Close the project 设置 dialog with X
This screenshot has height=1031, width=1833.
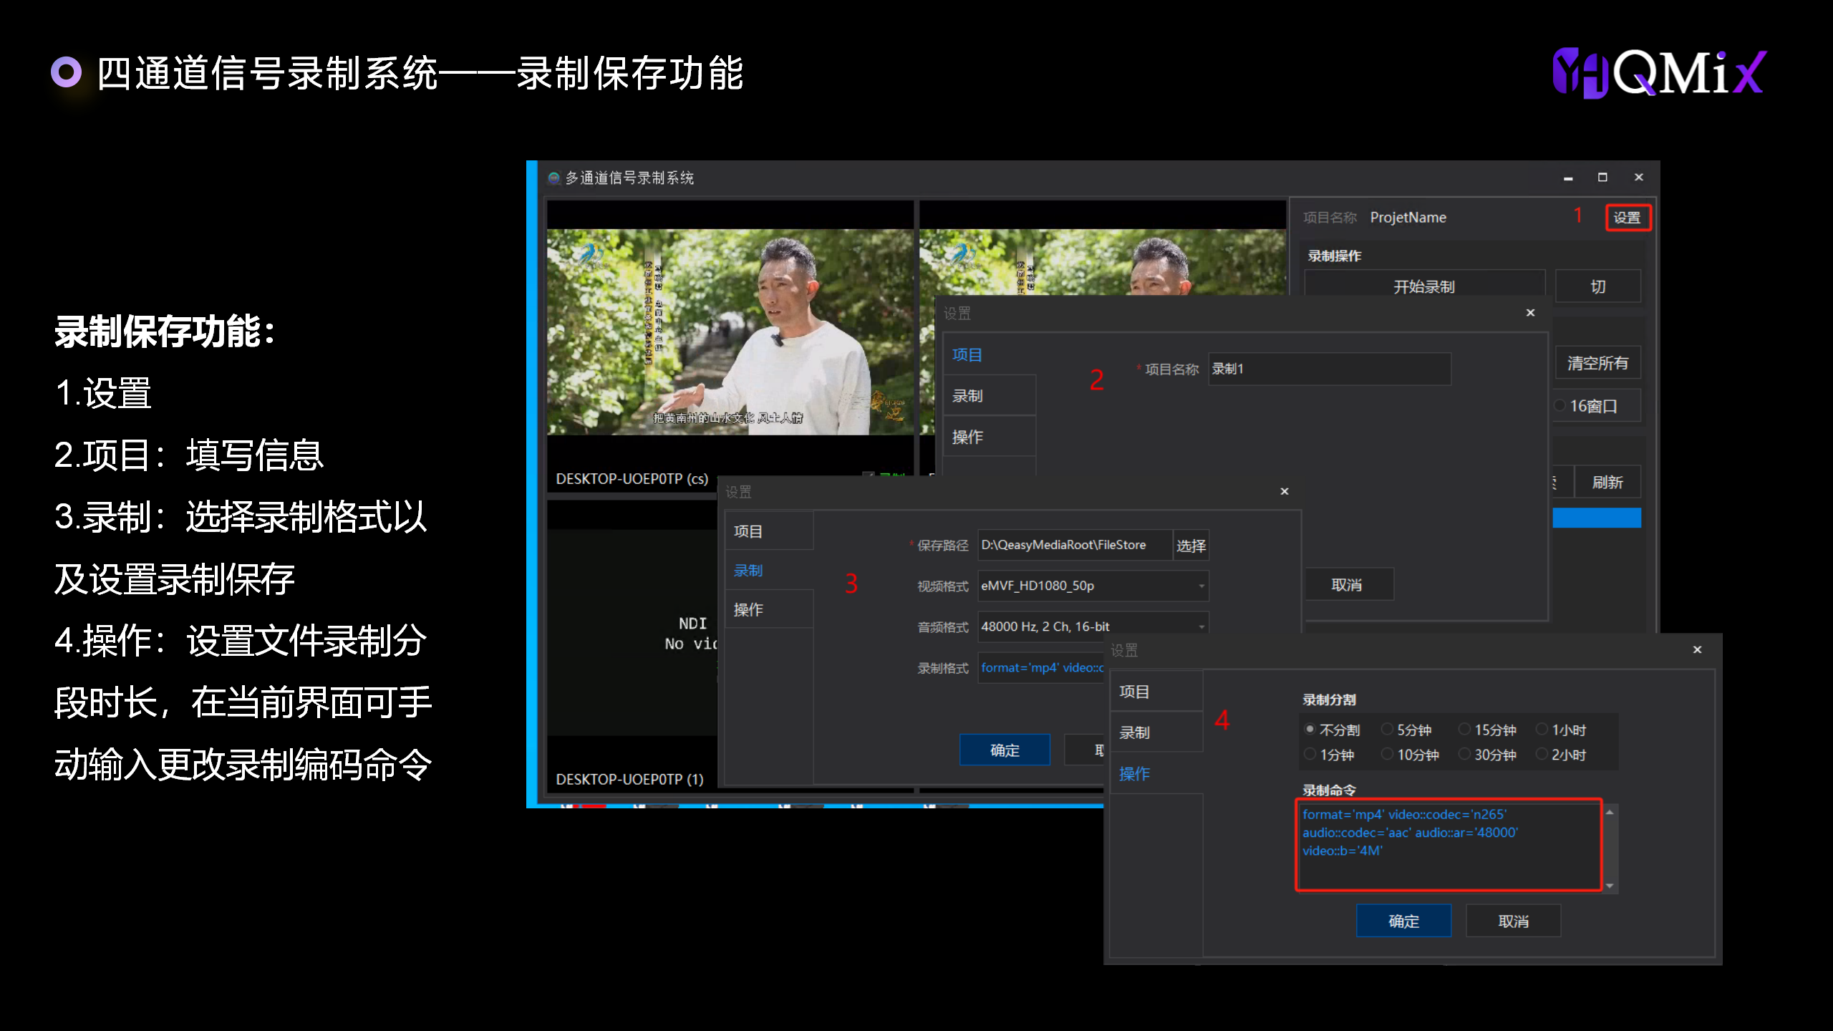[1530, 313]
